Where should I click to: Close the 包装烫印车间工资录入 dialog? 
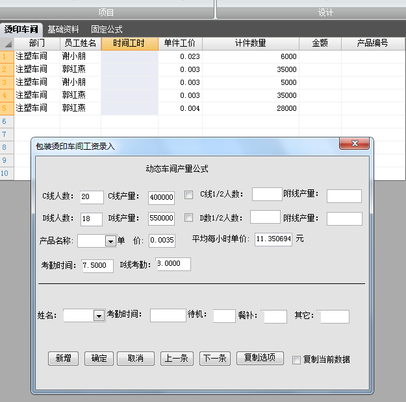[x=354, y=143]
